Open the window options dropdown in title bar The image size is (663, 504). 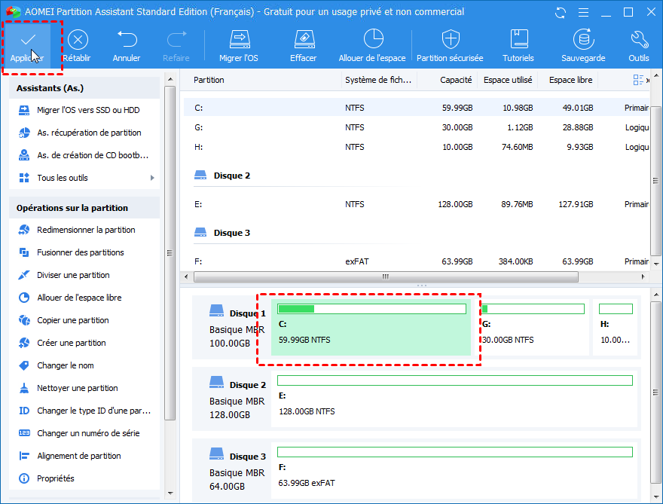[582, 13]
